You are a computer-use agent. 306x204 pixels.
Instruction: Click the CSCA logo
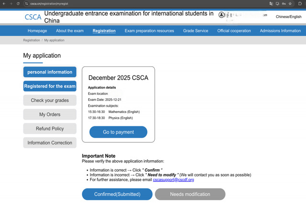(33, 17)
